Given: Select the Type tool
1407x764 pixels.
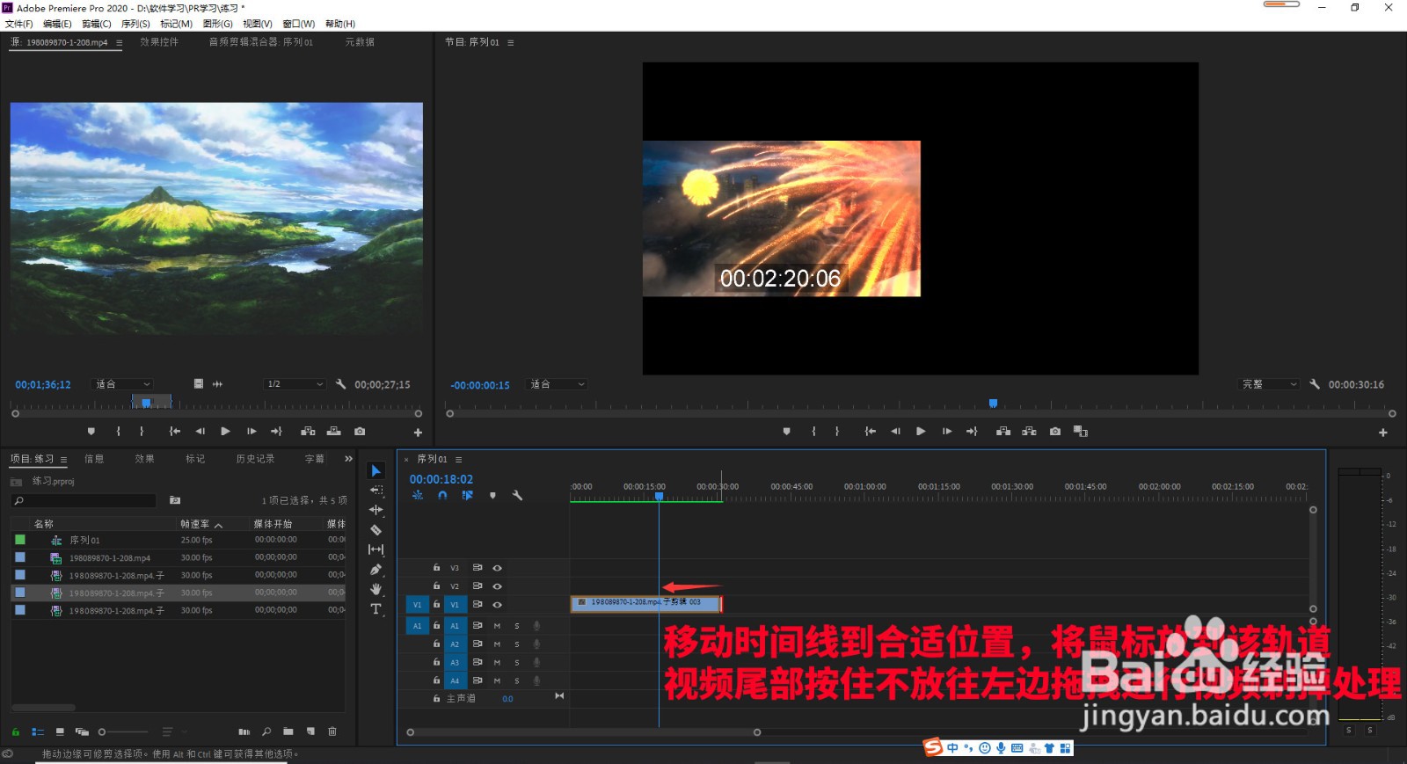Looking at the screenshot, I should [x=376, y=608].
